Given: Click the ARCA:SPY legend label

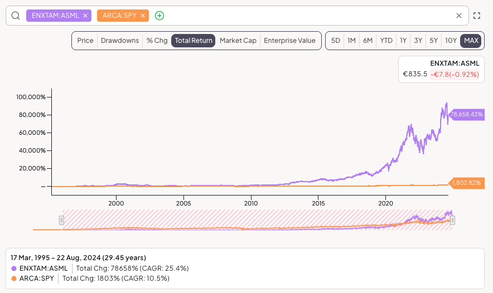Looking at the screenshot, I should (37, 279).
